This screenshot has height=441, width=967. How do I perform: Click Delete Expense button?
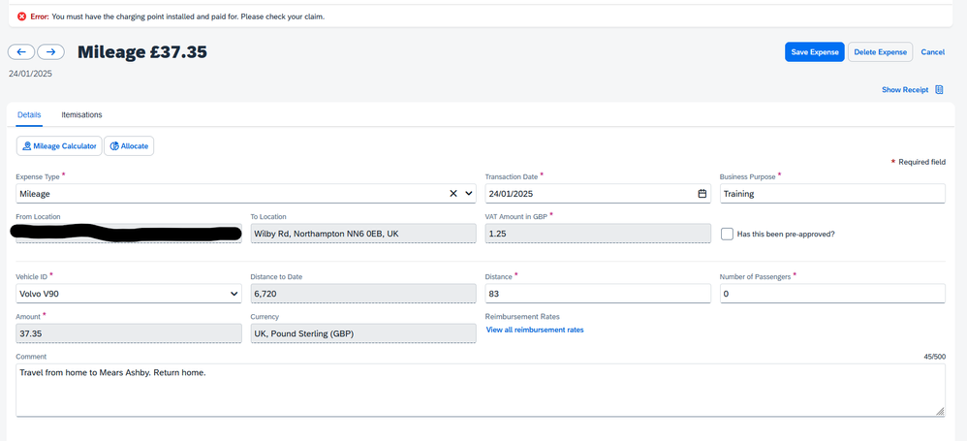880,52
